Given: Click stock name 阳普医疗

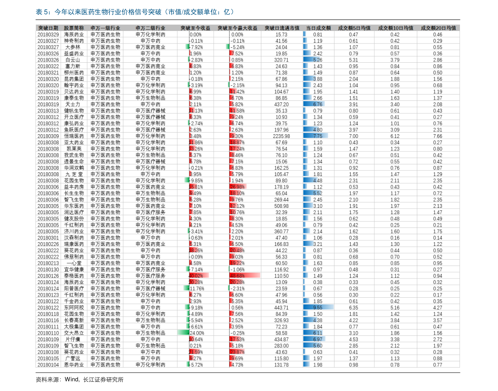Looking at the screenshot, I should point(74,289).
